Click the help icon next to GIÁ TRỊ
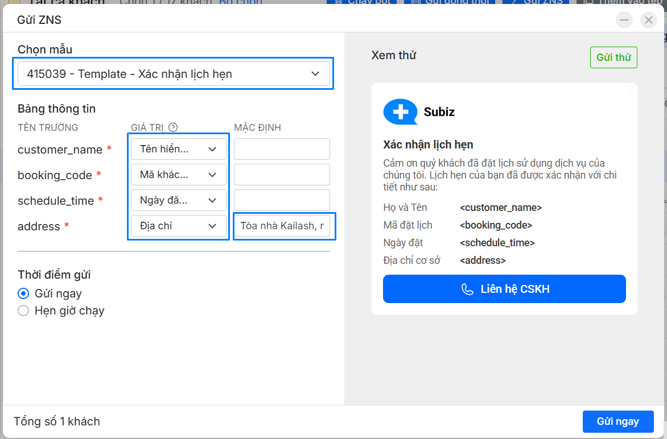Viewport: 667px width, 439px height. click(174, 128)
